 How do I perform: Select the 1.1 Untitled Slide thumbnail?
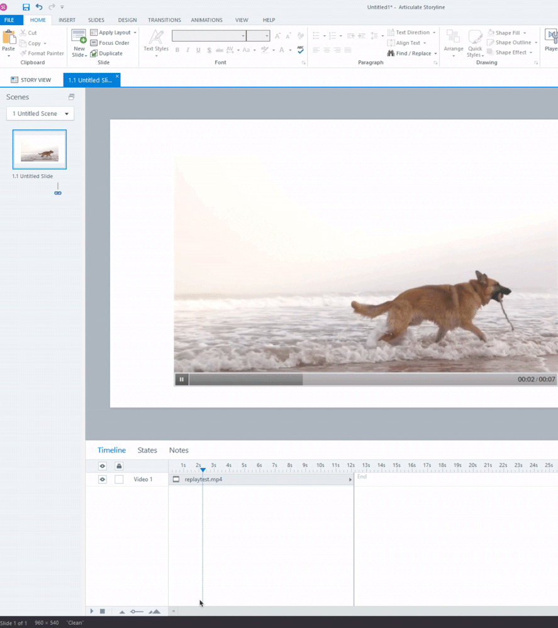coord(40,150)
